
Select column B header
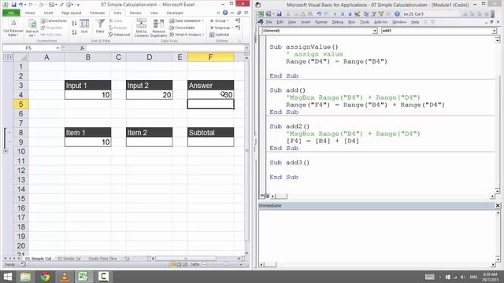[87, 57]
